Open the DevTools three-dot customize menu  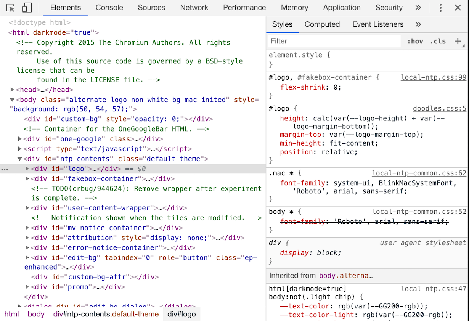[x=441, y=8]
